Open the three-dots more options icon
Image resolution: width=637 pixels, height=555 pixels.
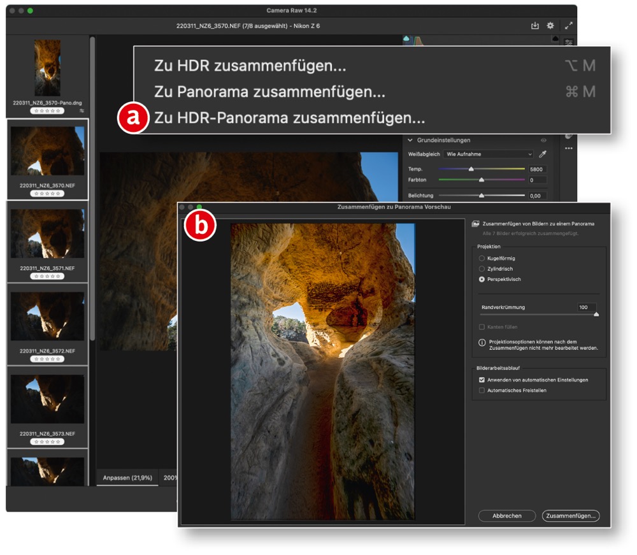click(x=568, y=148)
